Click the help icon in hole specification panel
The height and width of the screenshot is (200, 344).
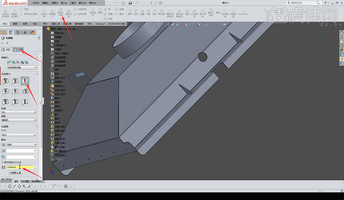[39, 38]
